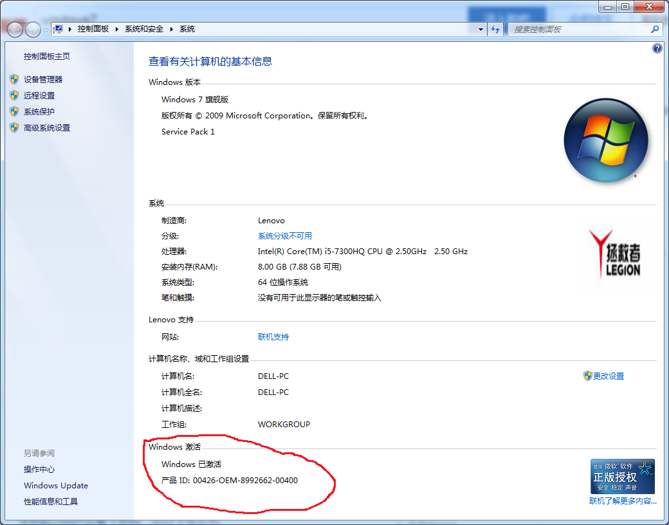Click the Forward navigation arrow button
Screen dimensions: 669x525
(x=33, y=30)
